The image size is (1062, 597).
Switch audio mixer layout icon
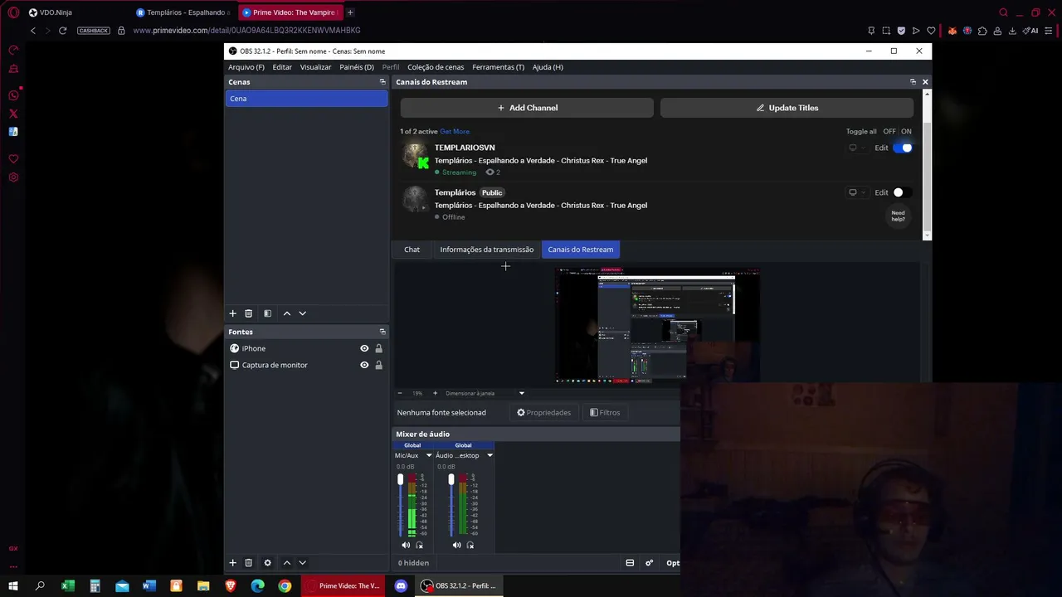pos(630,563)
